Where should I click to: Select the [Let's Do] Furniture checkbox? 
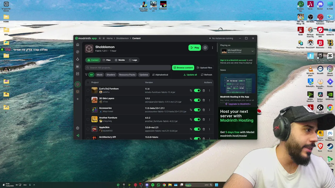88,91
